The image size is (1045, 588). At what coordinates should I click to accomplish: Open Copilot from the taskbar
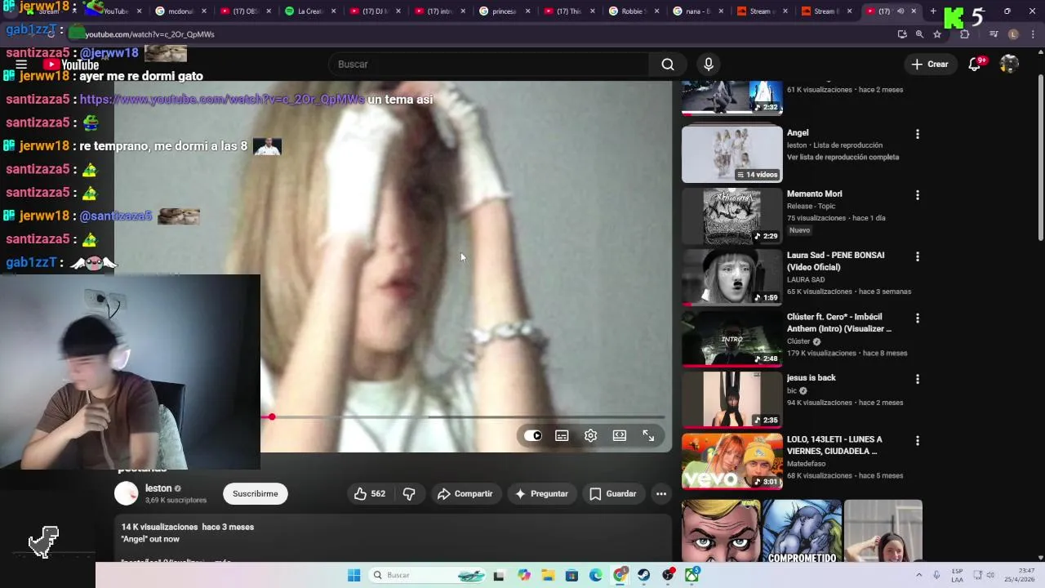tap(523, 575)
